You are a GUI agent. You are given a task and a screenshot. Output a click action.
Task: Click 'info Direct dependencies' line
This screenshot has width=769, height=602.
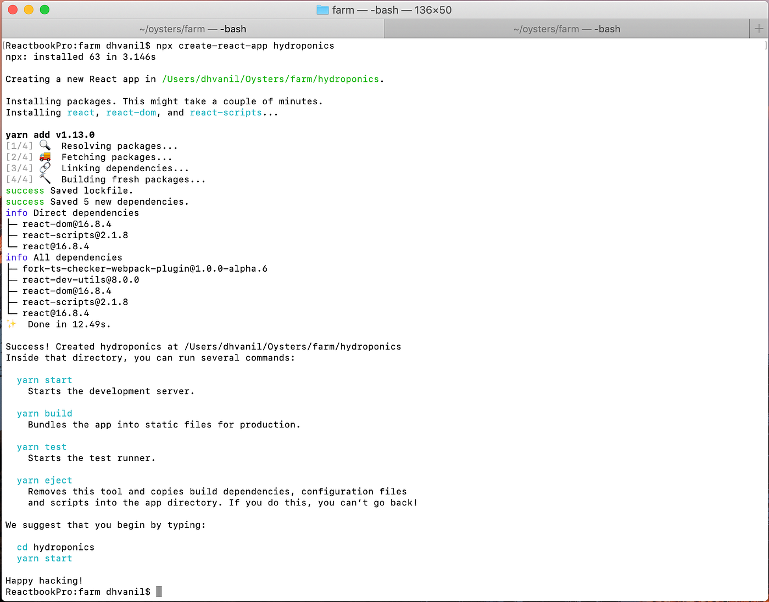click(73, 213)
